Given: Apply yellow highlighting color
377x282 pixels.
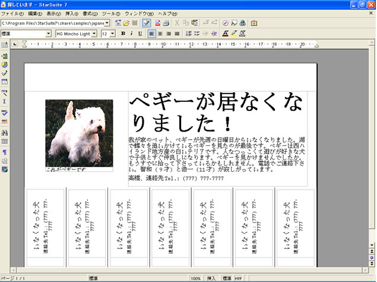Looking at the screenshot, I should 234,34.
